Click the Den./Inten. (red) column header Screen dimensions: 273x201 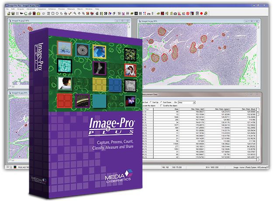pyautogui.click(x=192, y=109)
